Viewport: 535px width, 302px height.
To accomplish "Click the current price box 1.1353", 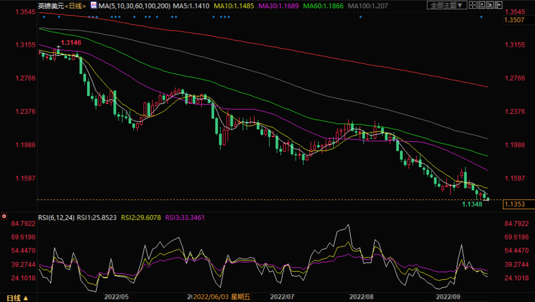I will [519, 204].
